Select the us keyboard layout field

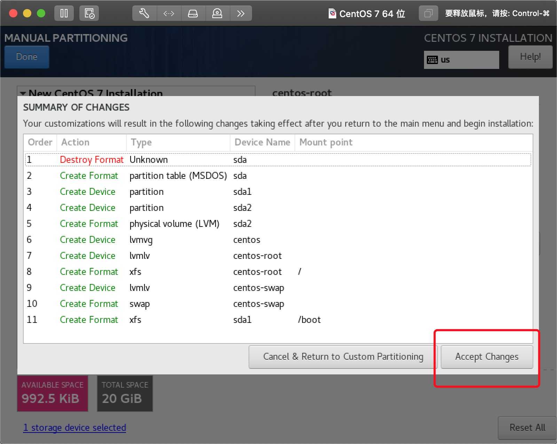coord(461,60)
